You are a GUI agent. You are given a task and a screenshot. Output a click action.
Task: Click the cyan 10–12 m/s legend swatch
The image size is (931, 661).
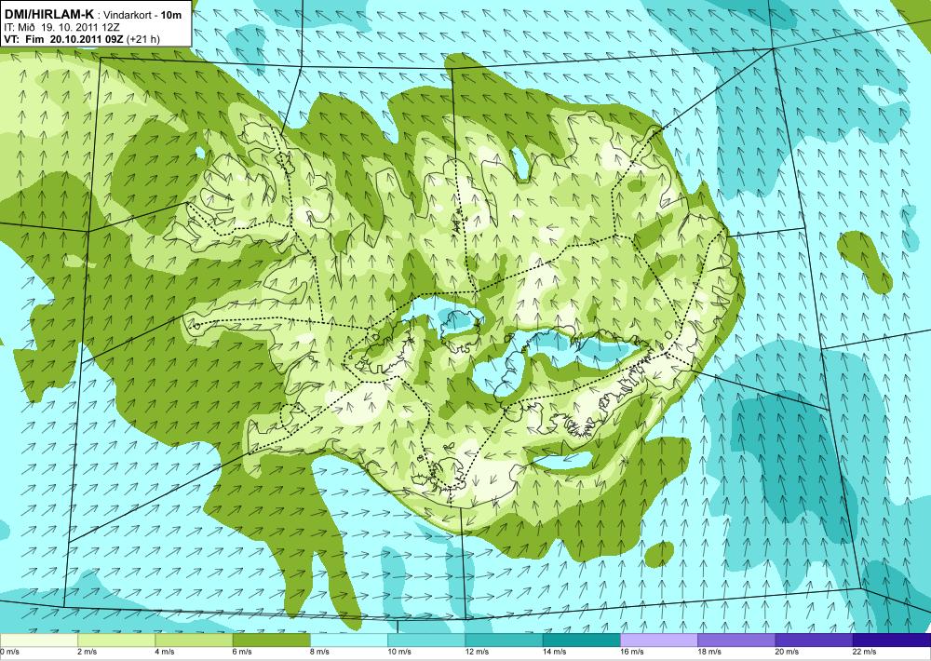point(426,641)
